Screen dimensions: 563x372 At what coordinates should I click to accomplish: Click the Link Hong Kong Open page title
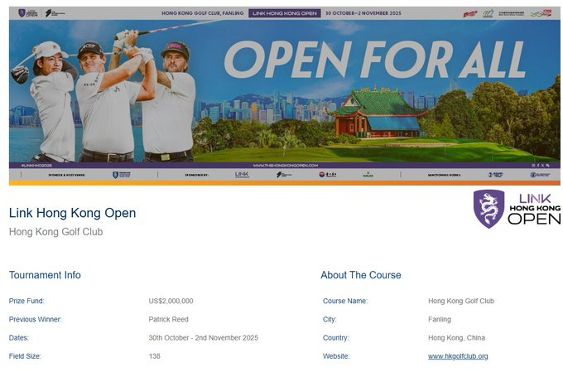point(73,213)
